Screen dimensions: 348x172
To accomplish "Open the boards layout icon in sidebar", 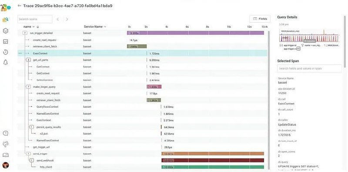I will pyautogui.click(x=6, y=41).
